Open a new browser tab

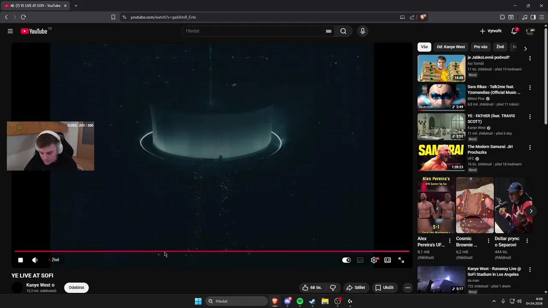(x=76, y=6)
